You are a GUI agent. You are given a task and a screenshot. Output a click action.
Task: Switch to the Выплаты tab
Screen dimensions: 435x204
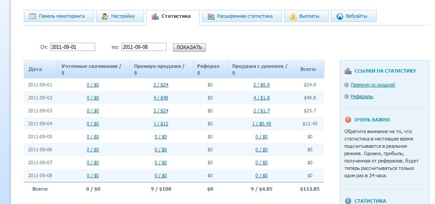(x=309, y=16)
